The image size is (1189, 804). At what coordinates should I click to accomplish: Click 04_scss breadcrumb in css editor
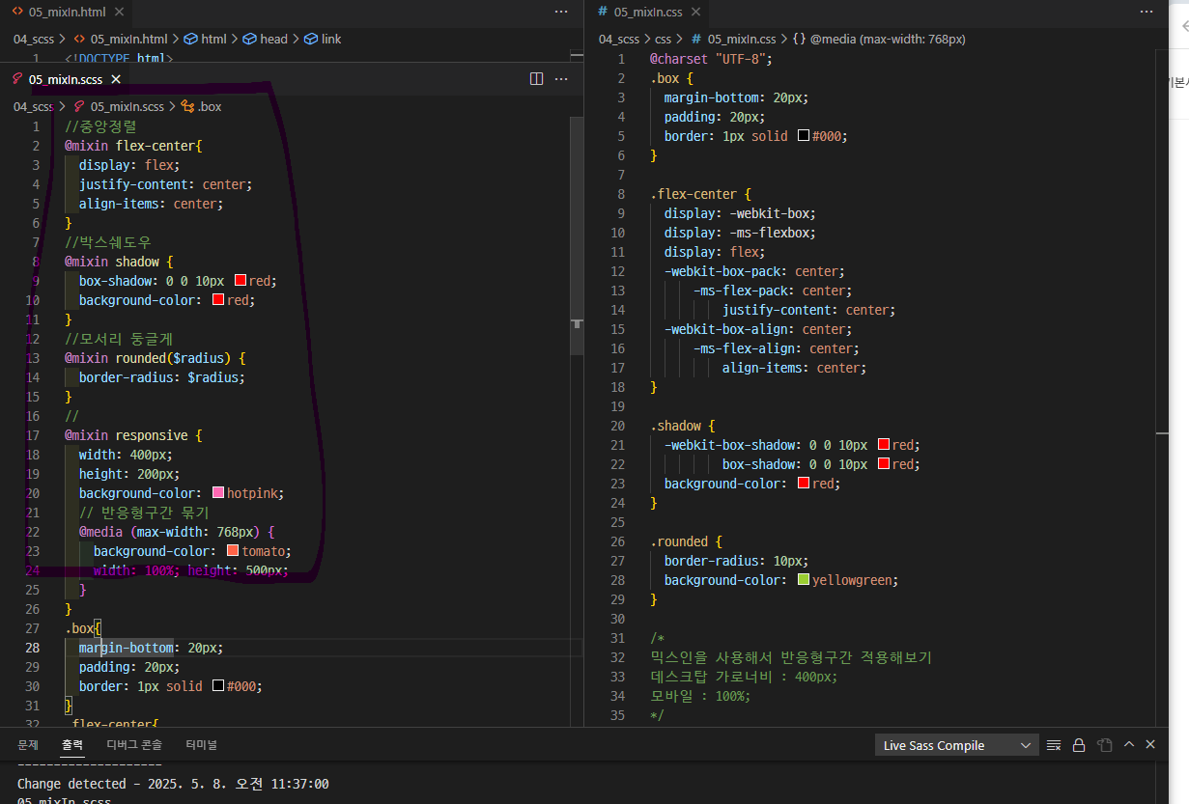click(619, 39)
